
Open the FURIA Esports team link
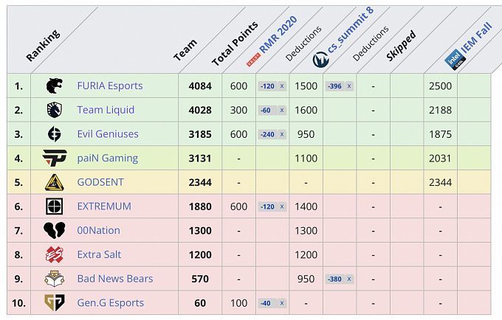point(110,86)
